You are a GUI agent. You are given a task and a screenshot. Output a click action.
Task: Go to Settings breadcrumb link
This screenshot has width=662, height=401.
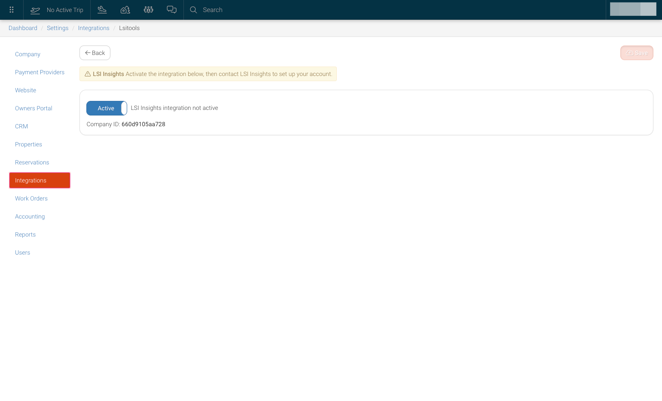(x=58, y=28)
